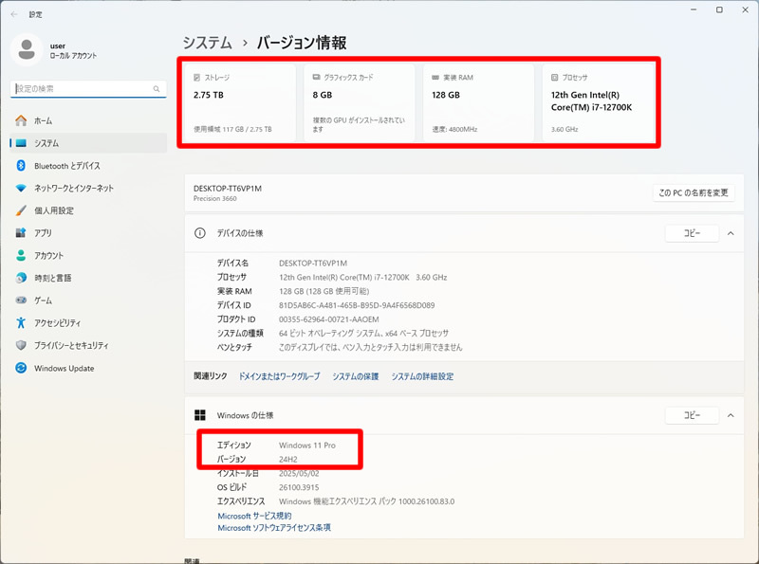Click the Windows 11 Pro edition value
The height and width of the screenshot is (564, 759).
click(306, 445)
